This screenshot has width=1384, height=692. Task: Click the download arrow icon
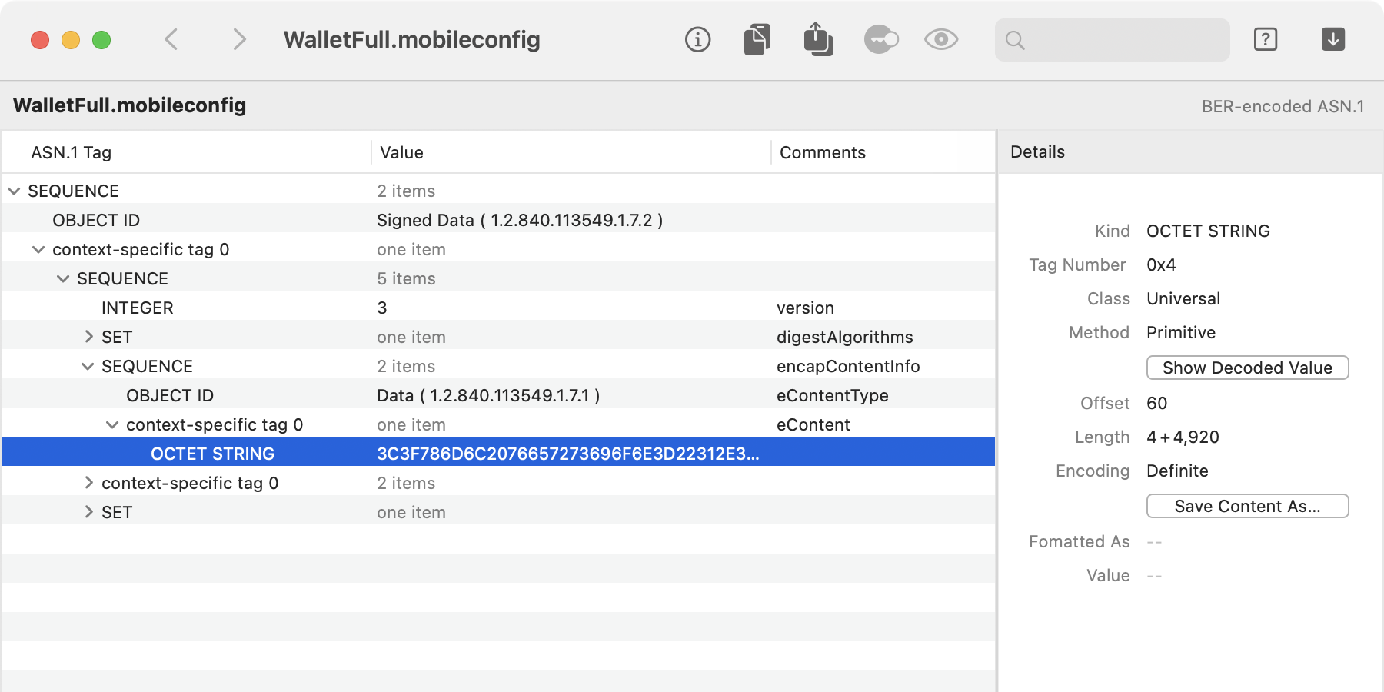pos(1333,39)
